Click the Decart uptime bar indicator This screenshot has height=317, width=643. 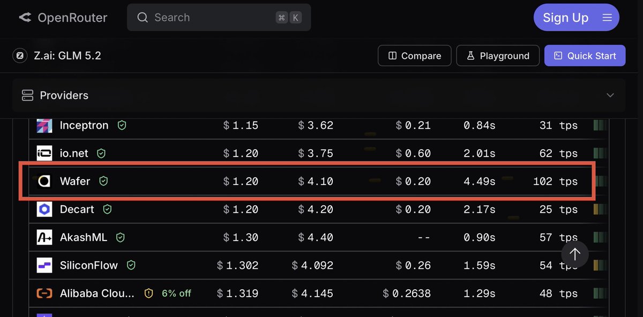[600, 209]
